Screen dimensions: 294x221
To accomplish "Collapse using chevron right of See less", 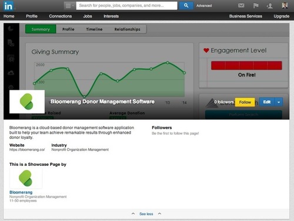I will click(x=159, y=213).
